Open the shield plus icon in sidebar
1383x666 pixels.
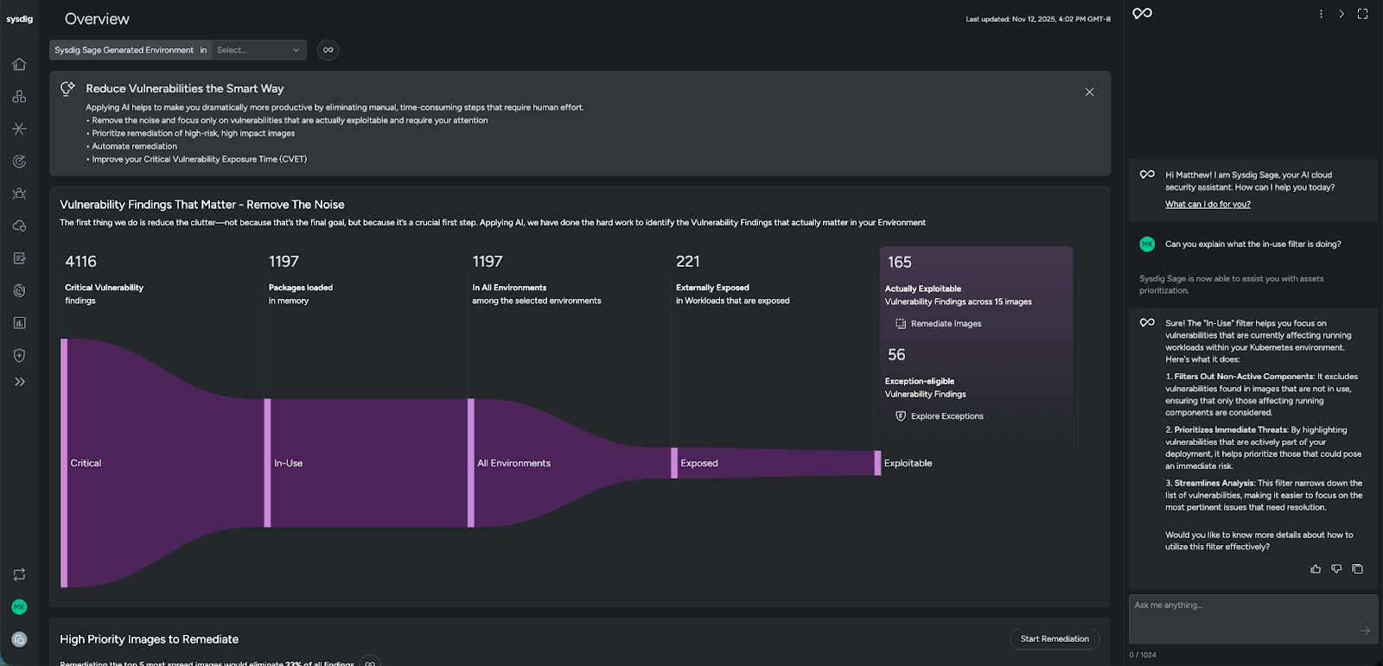pyautogui.click(x=19, y=355)
